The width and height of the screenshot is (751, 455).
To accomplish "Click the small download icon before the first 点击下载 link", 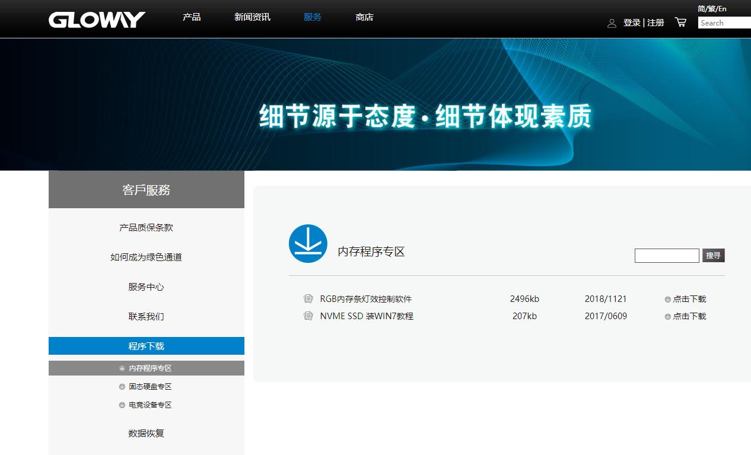I will pyautogui.click(x=667, y=299).
